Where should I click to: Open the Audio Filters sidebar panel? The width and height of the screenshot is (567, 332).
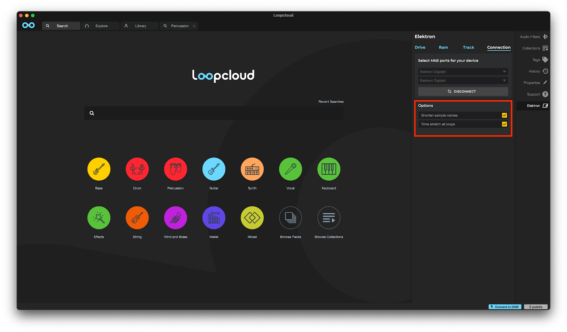click(534, 37)
